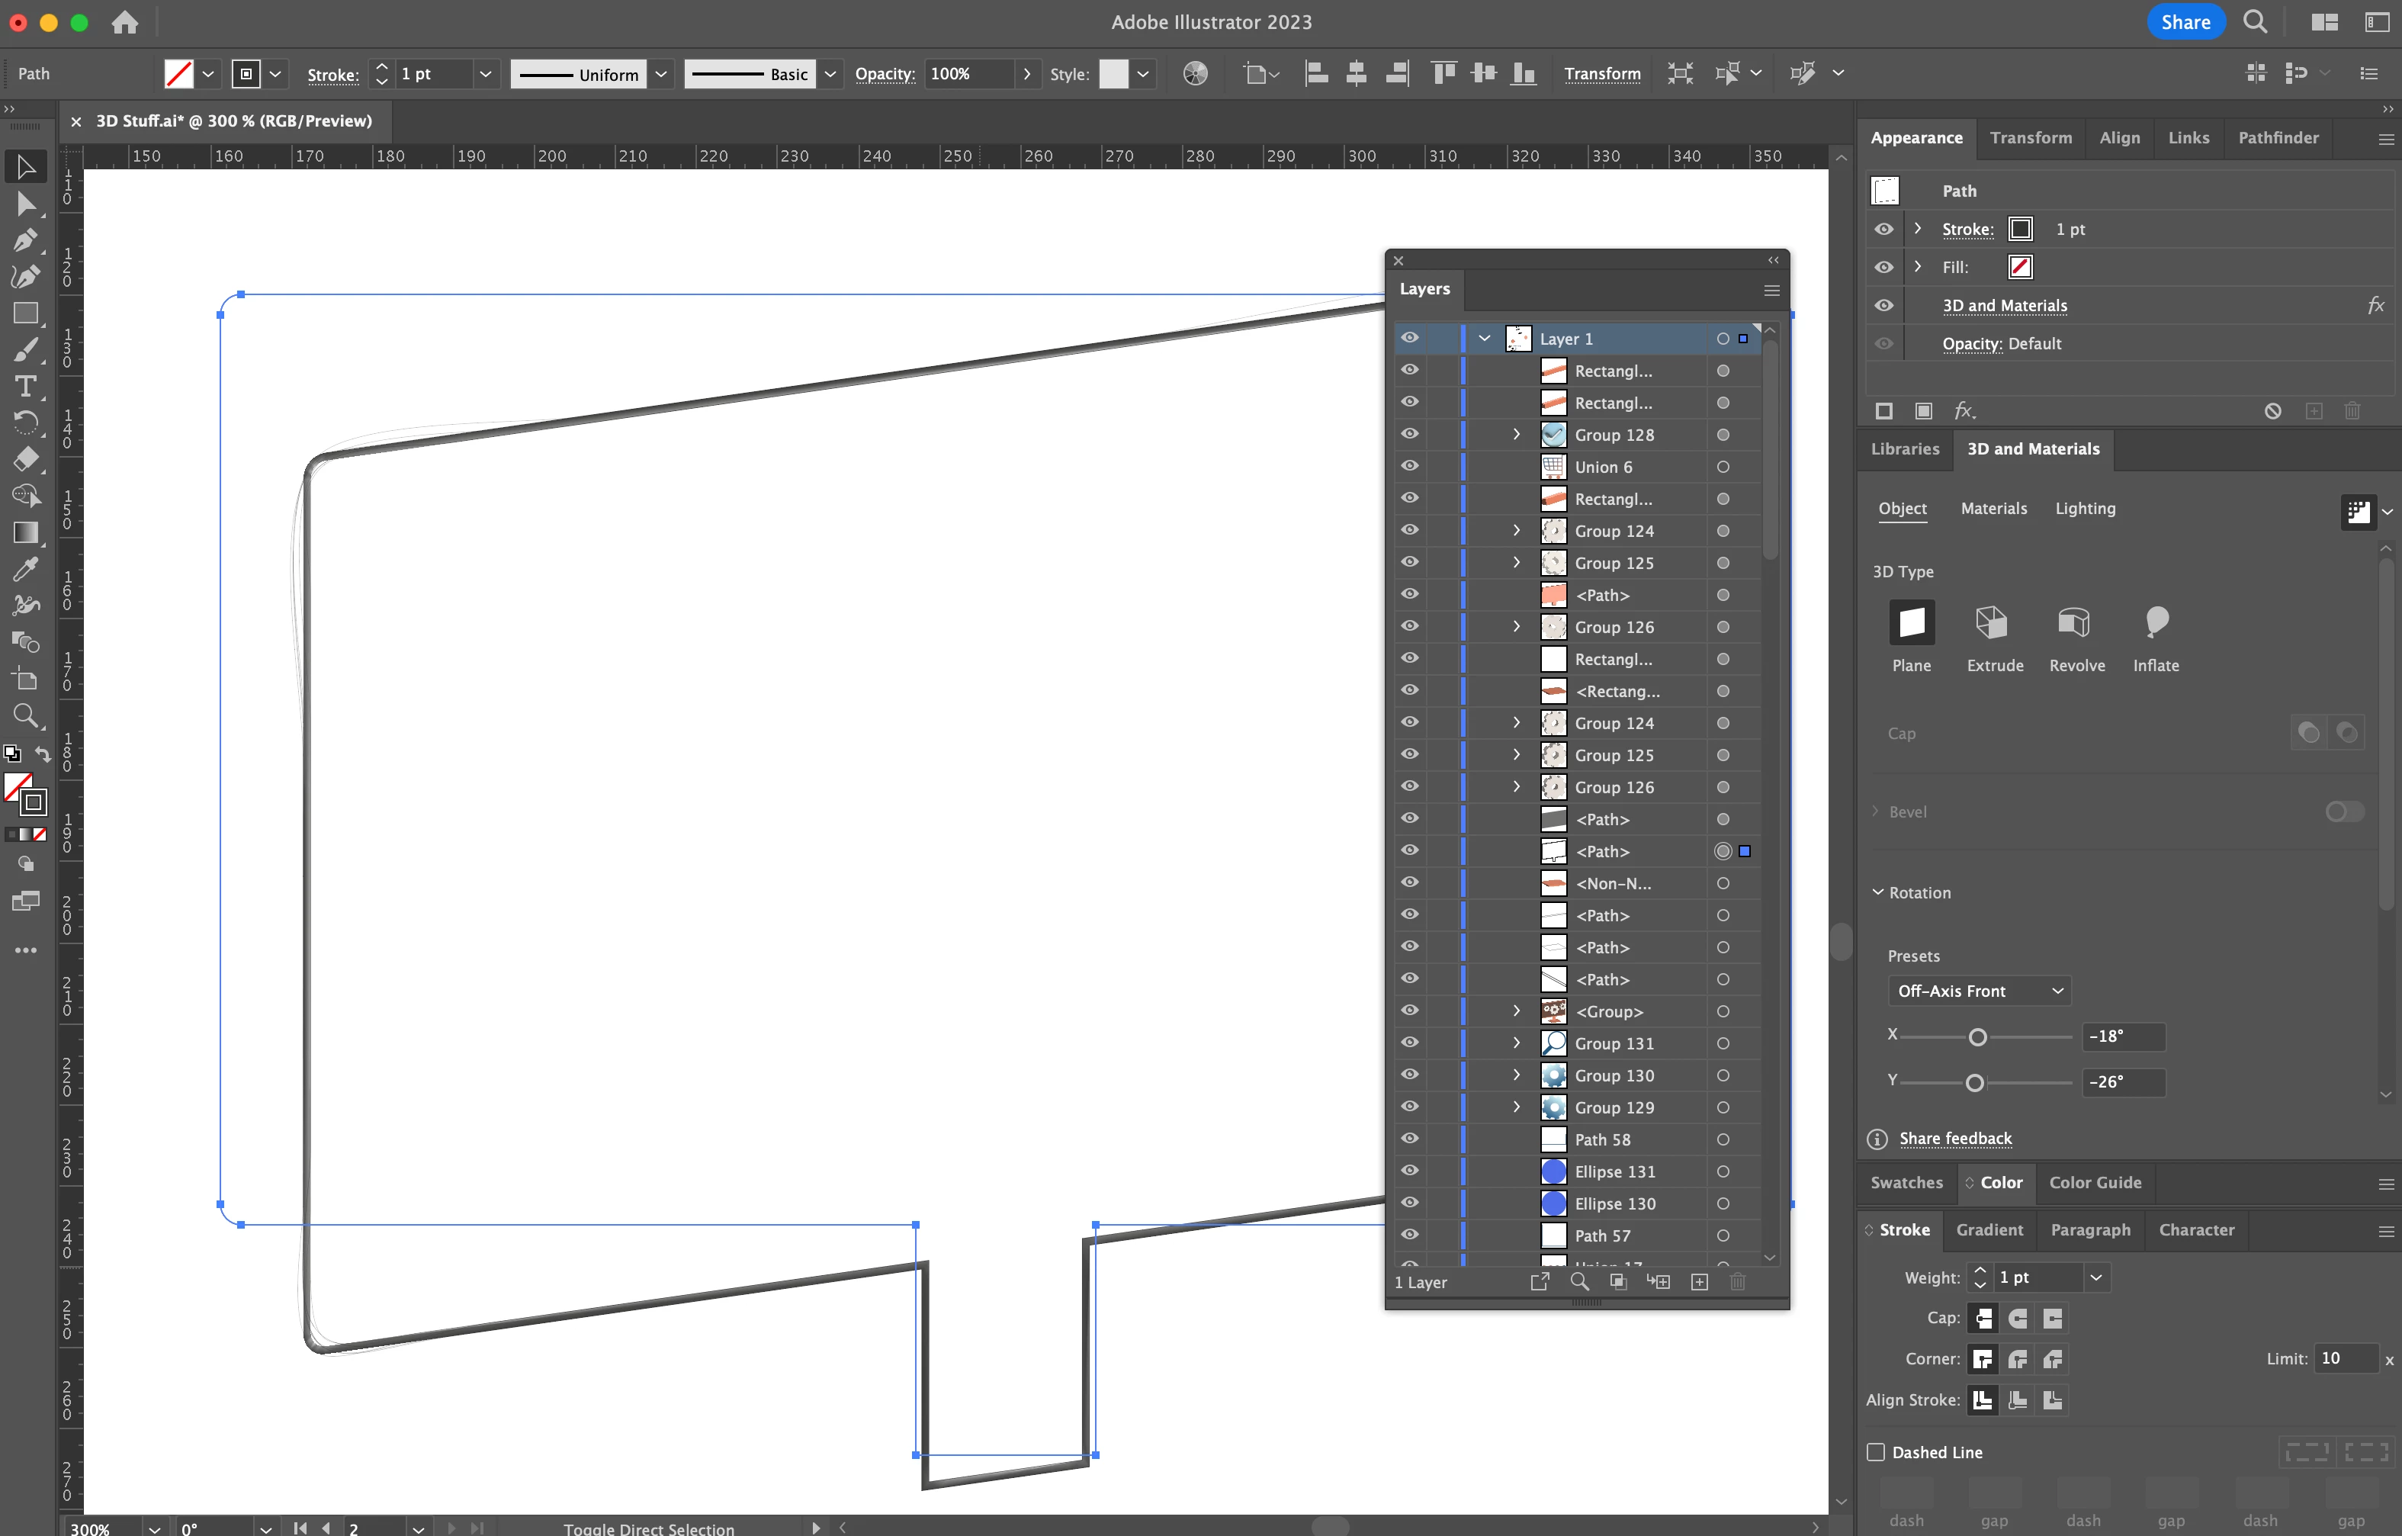Image resolution: width=2402 pixels, height=1536 pixels.
Task: Select the Zoom tool in toolbar
Action: pyautogui.click(x=25, y=715)
